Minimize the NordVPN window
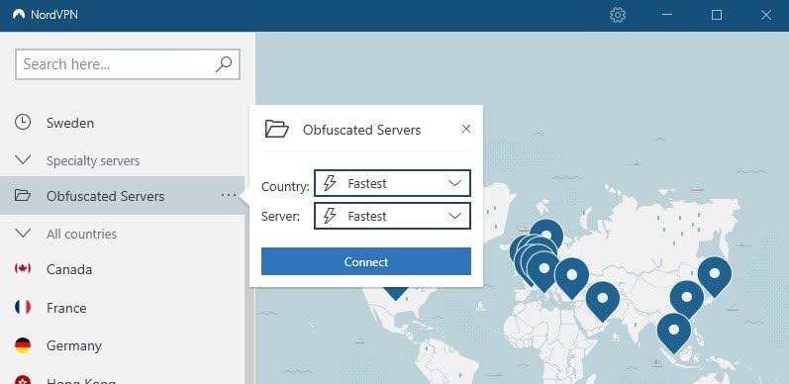 667,15
